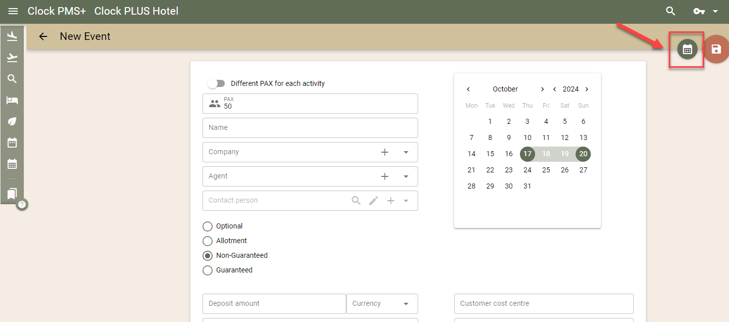Click the sidebar search magnifier icon
This screenshot has height=322, width=729.
pyautogui.click(x=12, y=78)
